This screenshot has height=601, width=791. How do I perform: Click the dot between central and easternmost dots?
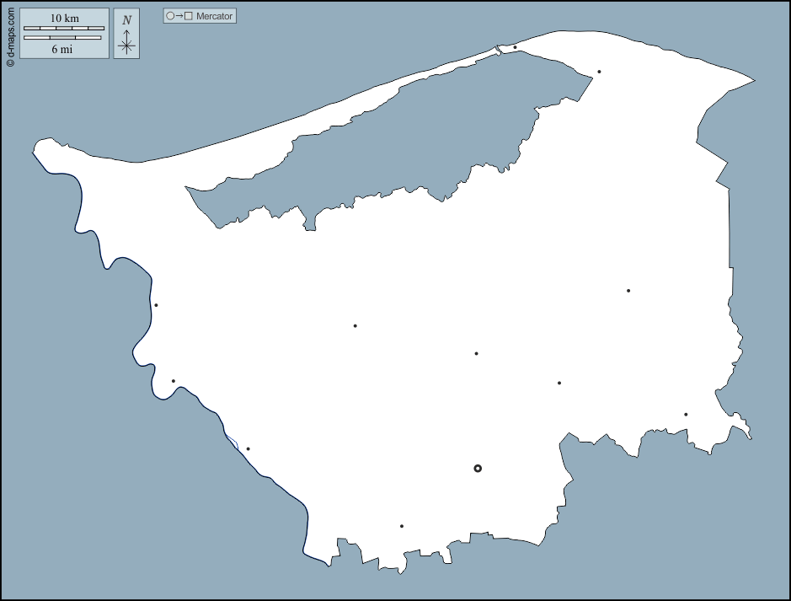pos(559,383)
